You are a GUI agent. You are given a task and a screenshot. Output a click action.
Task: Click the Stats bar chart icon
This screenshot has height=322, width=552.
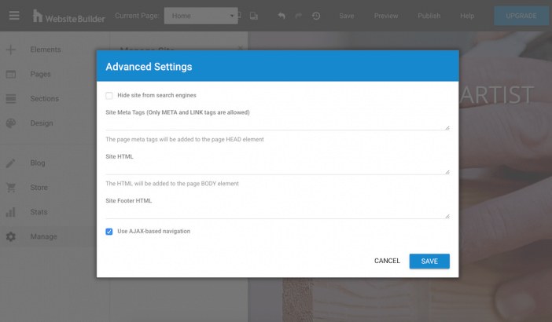click(x=11, y=212)
